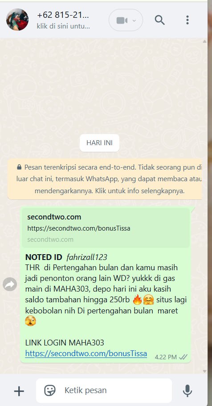
Task: Open the contact profile photo
Action: click(17, 20)
